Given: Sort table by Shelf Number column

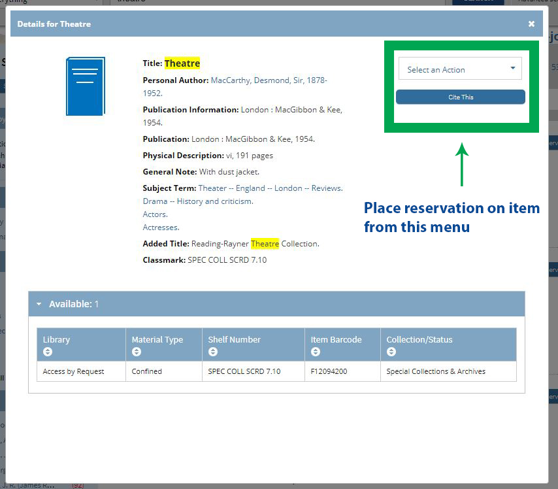Looking at the screenshot, I should coord(213,352).
